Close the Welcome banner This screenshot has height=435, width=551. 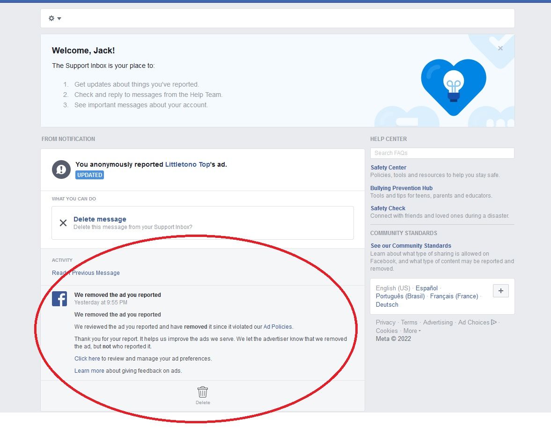pyautogui.click(x=500, y=48)
